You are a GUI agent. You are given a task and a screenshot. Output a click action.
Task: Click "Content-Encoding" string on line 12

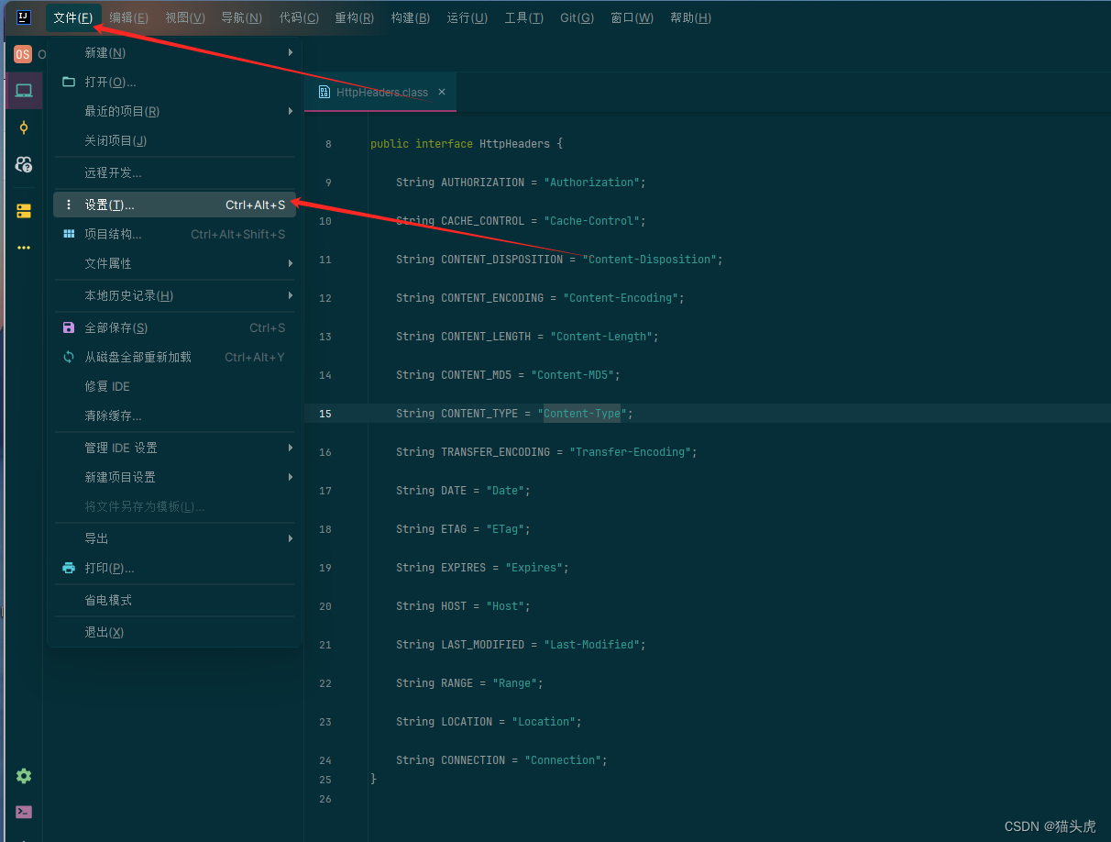[x=621, y=298]
